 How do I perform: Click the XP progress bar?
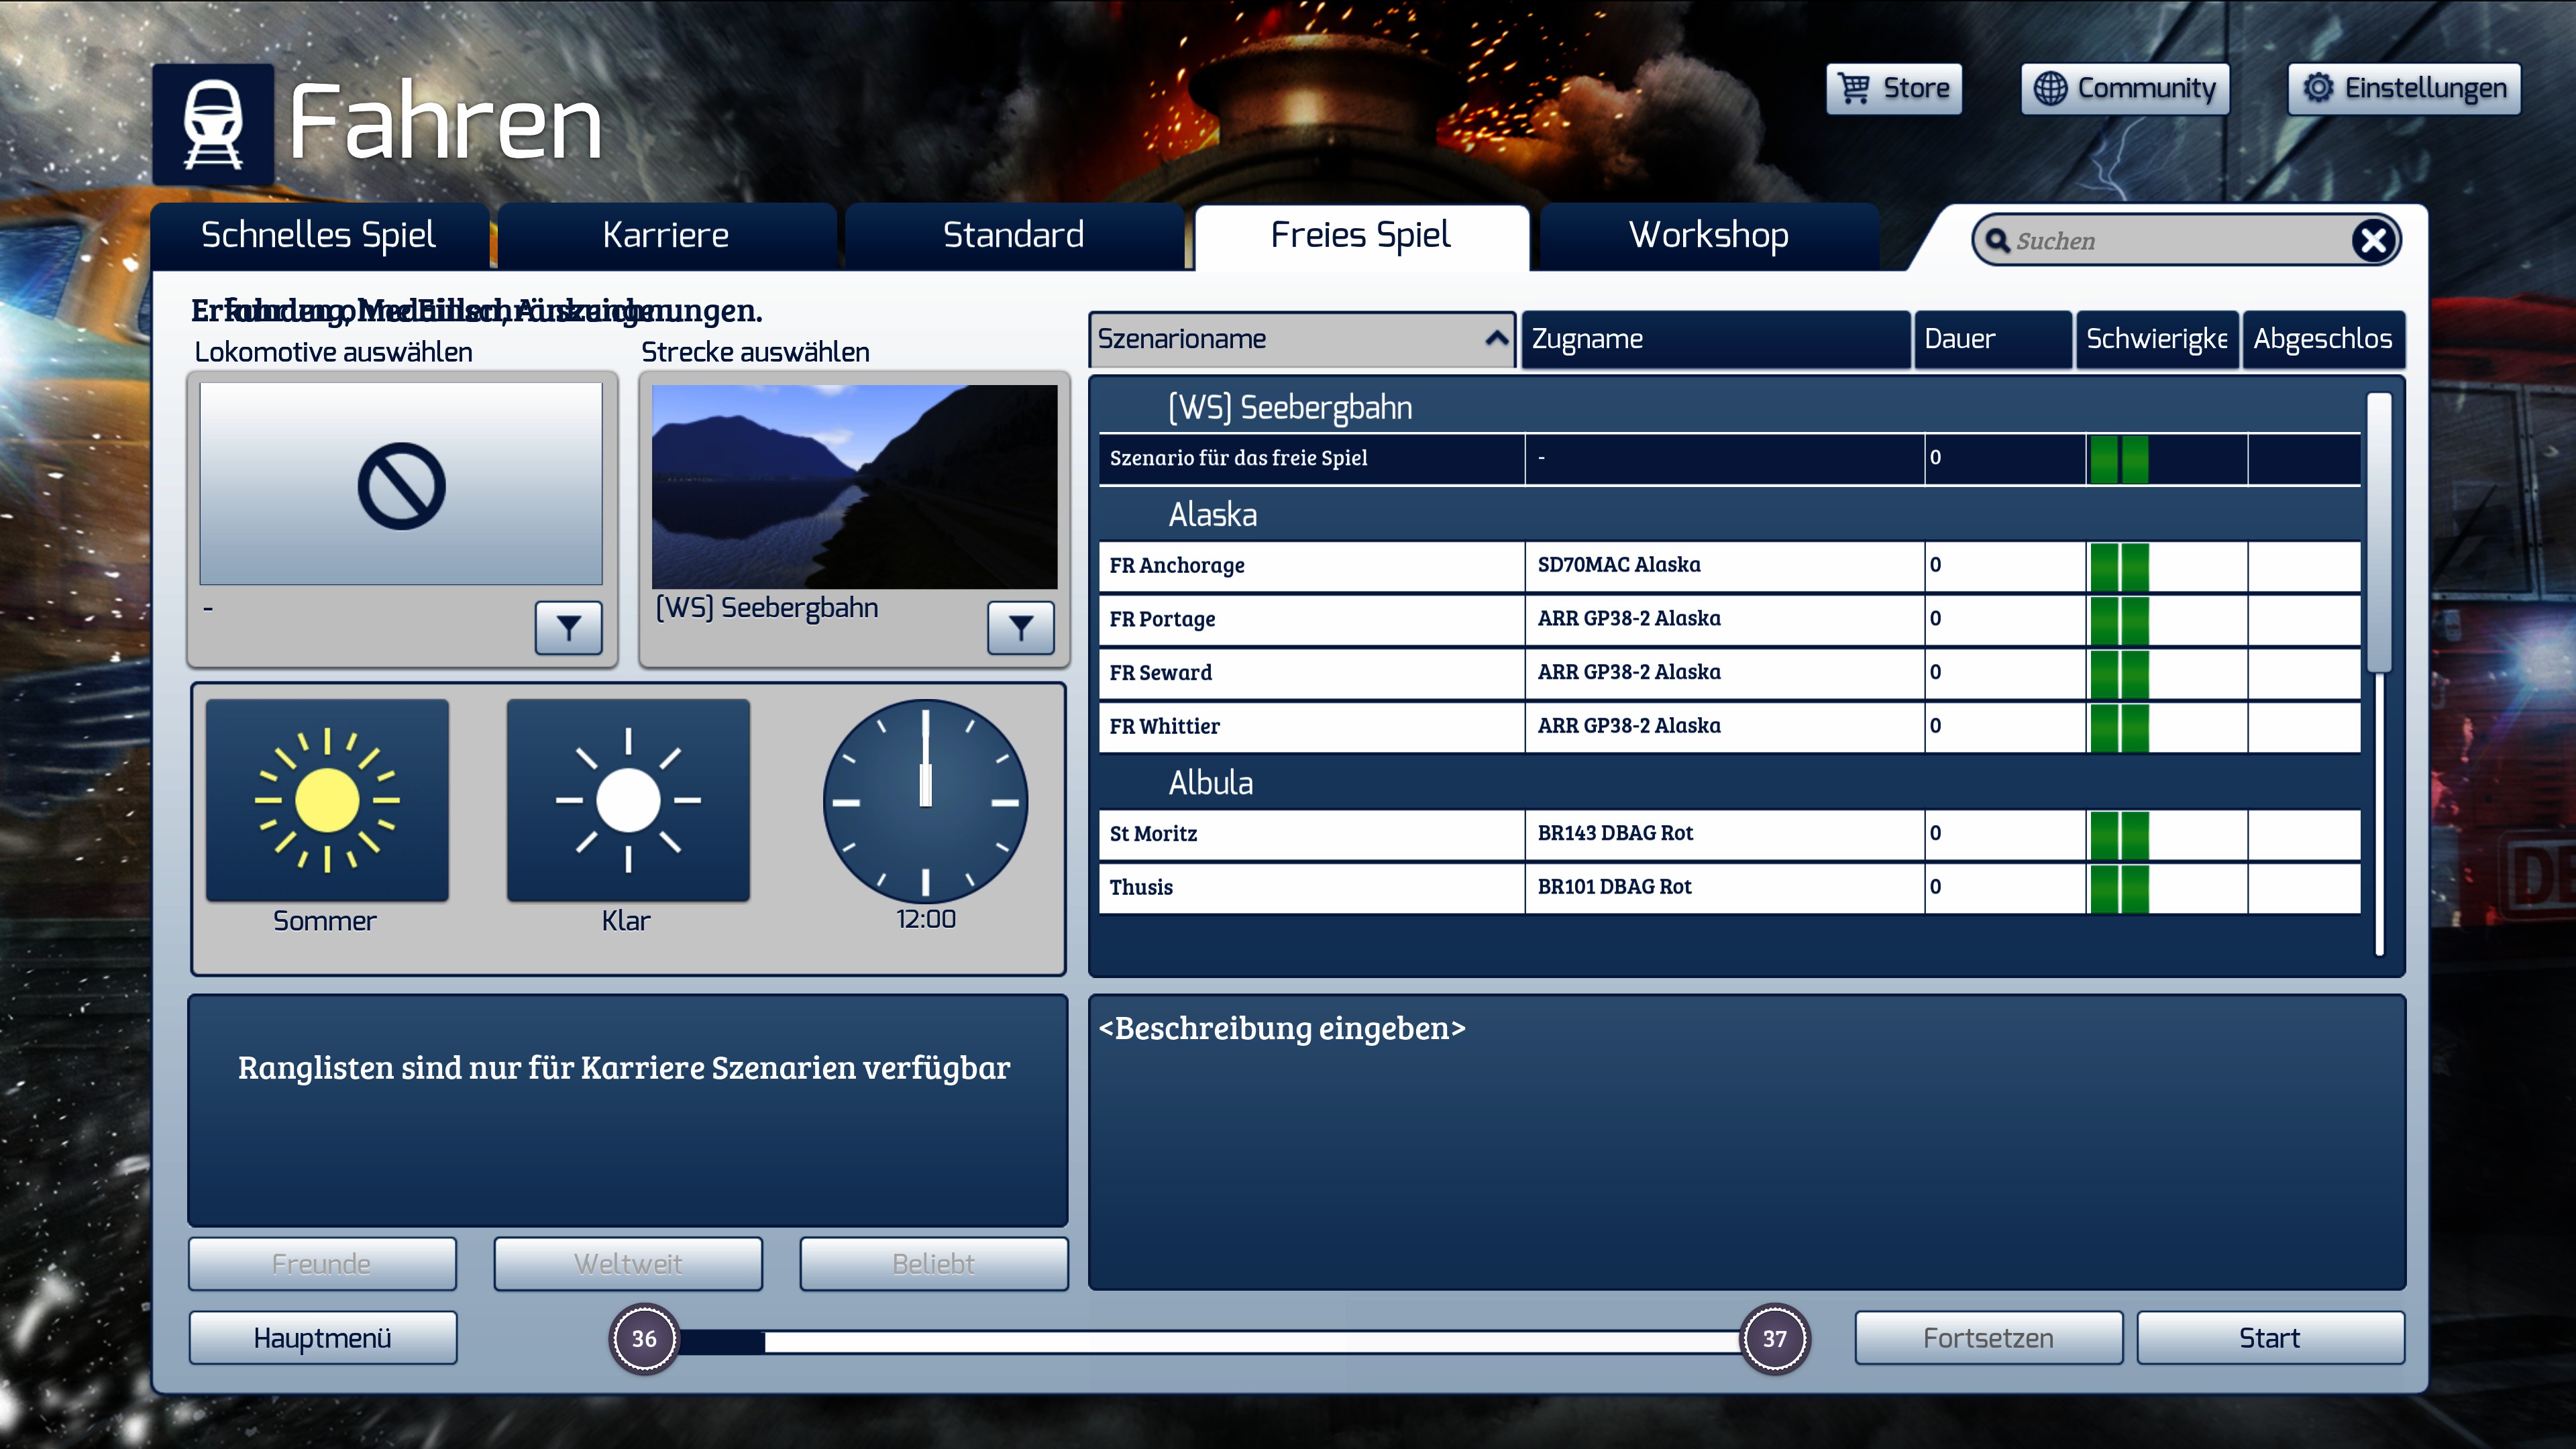coord(1210,1340)
